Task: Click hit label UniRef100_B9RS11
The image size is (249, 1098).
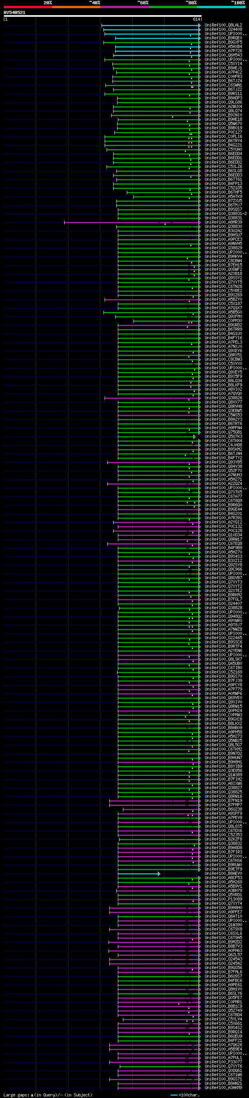Action: click(223, 93)
